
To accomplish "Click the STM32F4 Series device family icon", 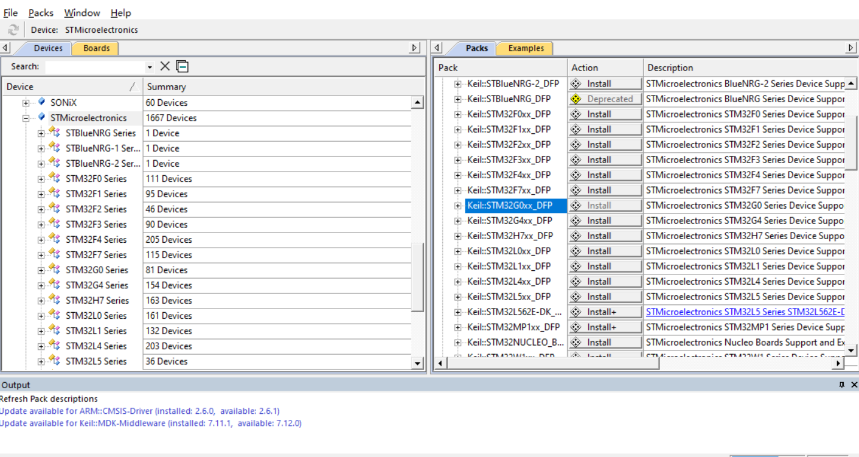I will pyautogui.click(x=55, y=239).
